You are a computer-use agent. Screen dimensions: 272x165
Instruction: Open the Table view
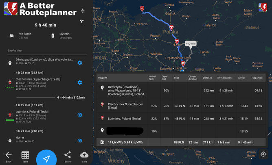pos(25,156)
